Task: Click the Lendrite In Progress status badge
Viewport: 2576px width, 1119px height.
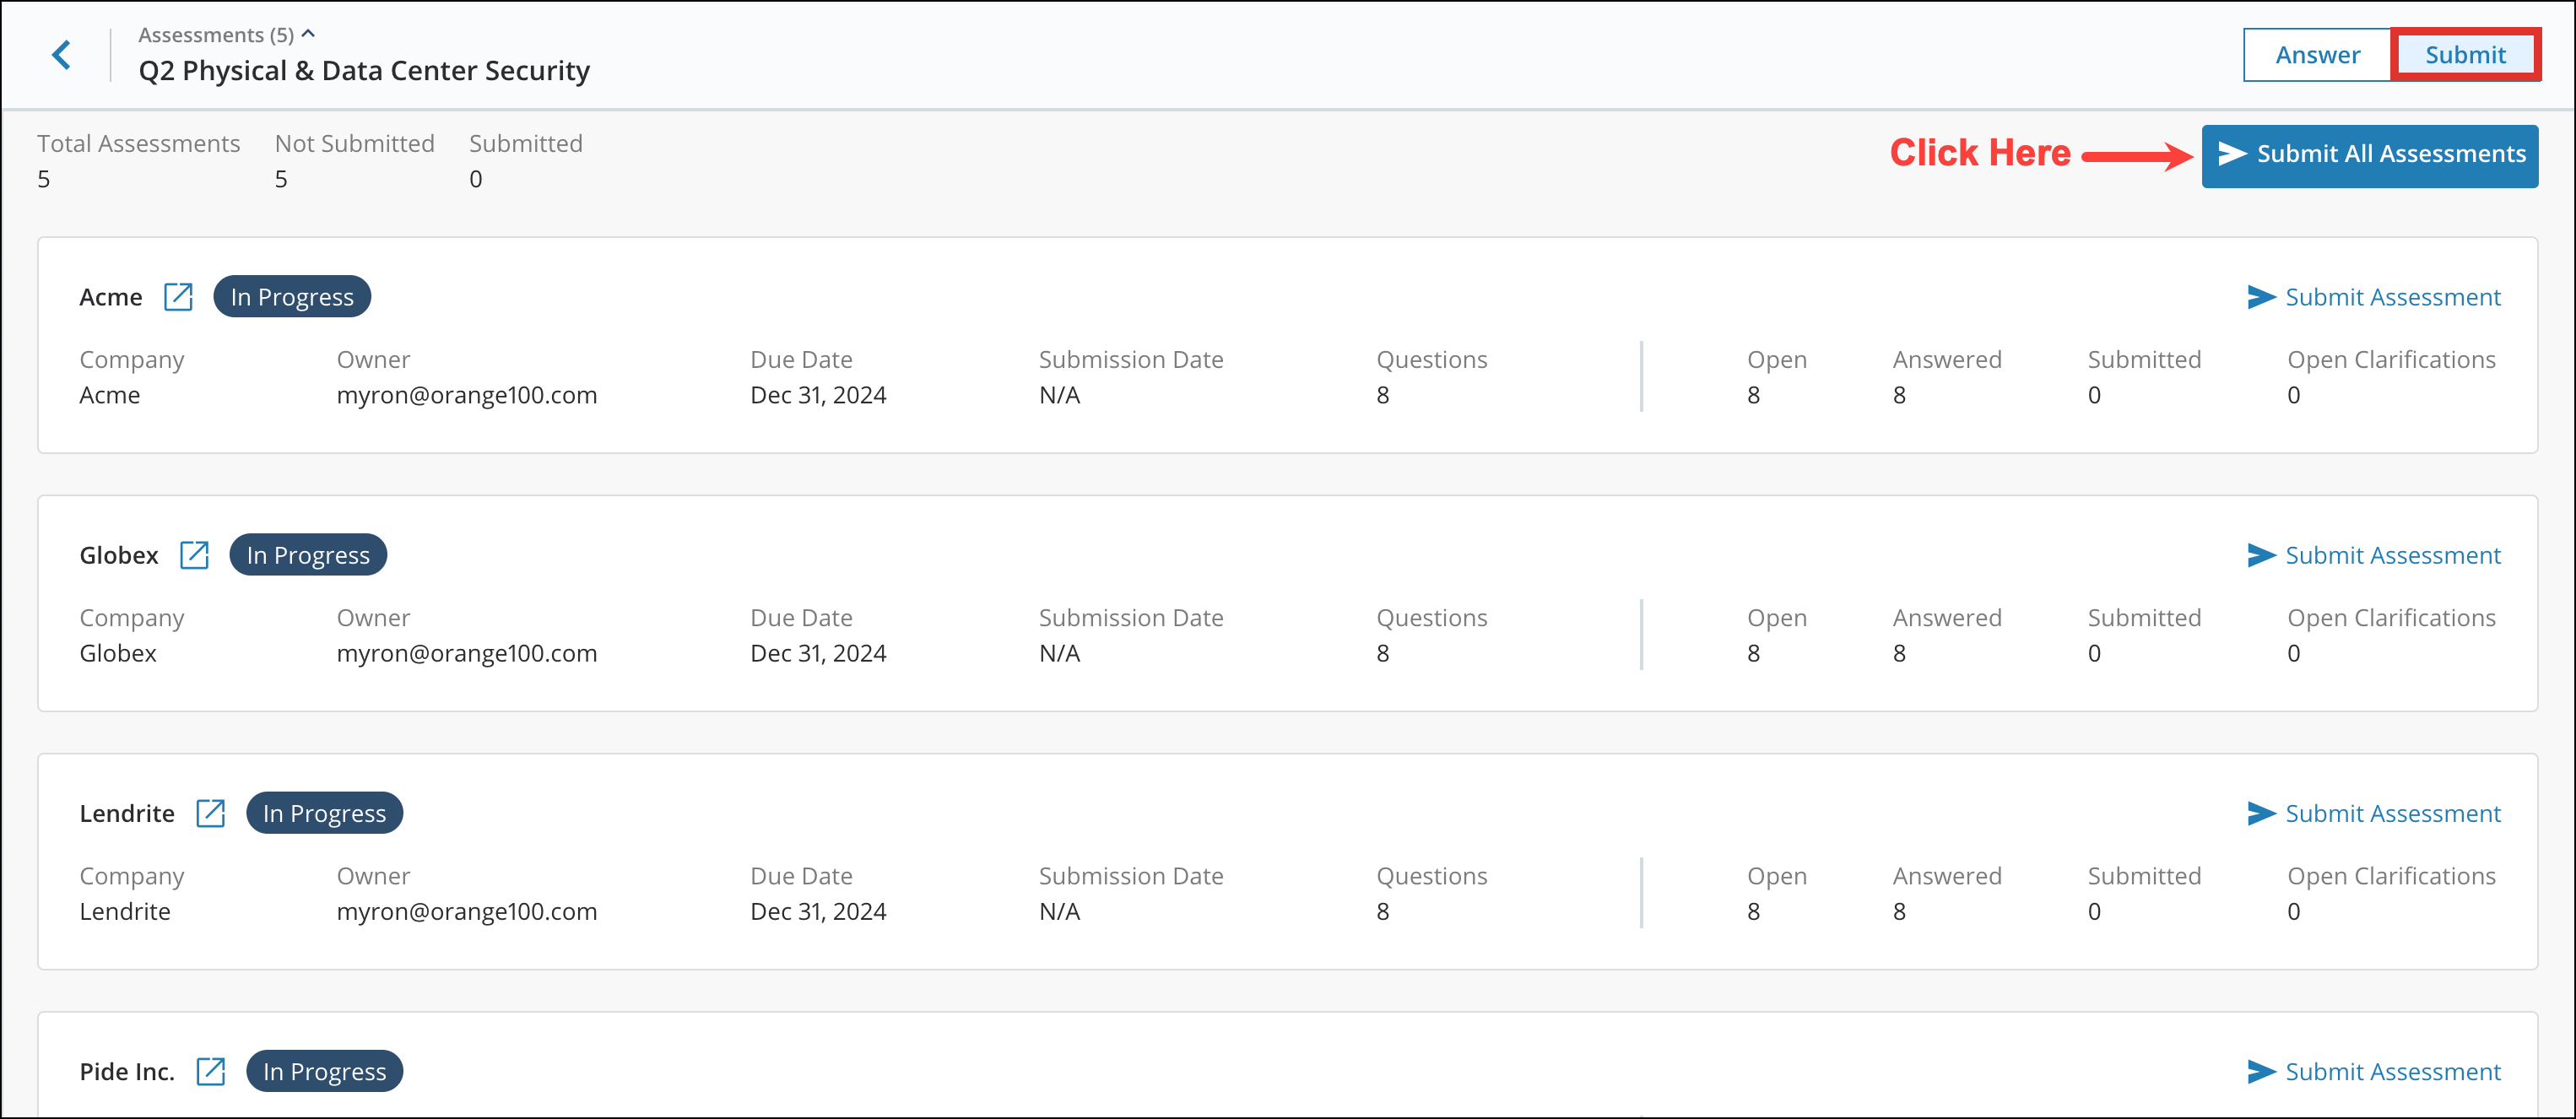Action: (324, 813)
